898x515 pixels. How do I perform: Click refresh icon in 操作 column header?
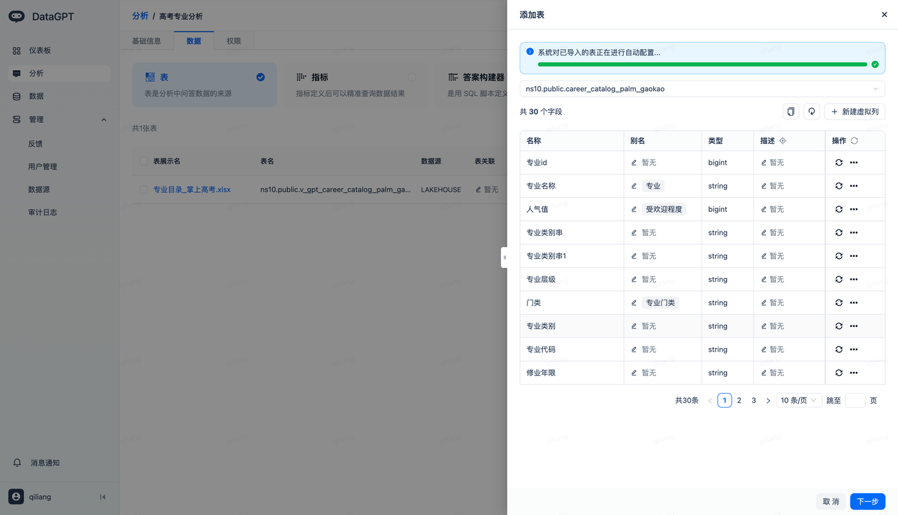[x=855, y=141]
